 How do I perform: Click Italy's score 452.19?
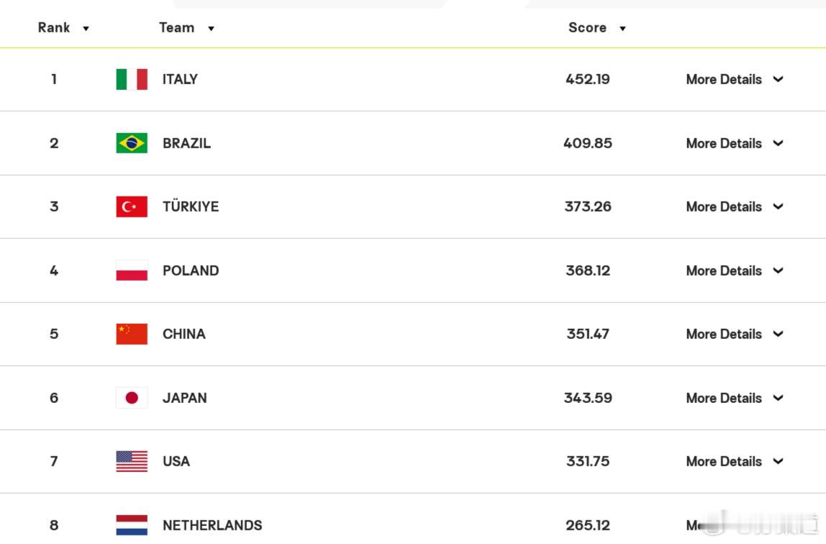point(588,80)
